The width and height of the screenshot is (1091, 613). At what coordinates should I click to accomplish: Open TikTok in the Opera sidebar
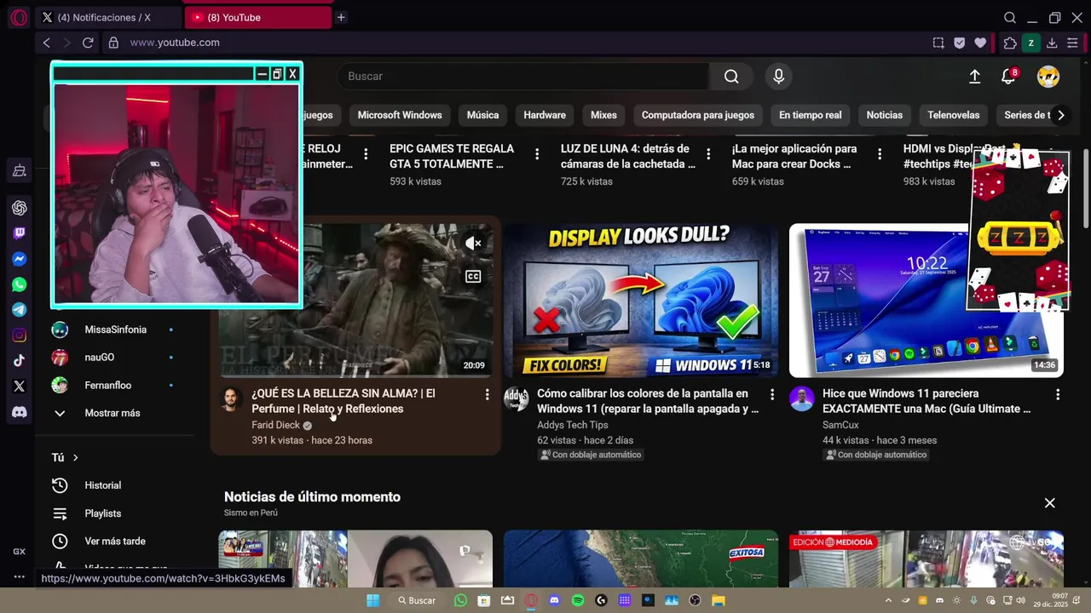(19, 361)
